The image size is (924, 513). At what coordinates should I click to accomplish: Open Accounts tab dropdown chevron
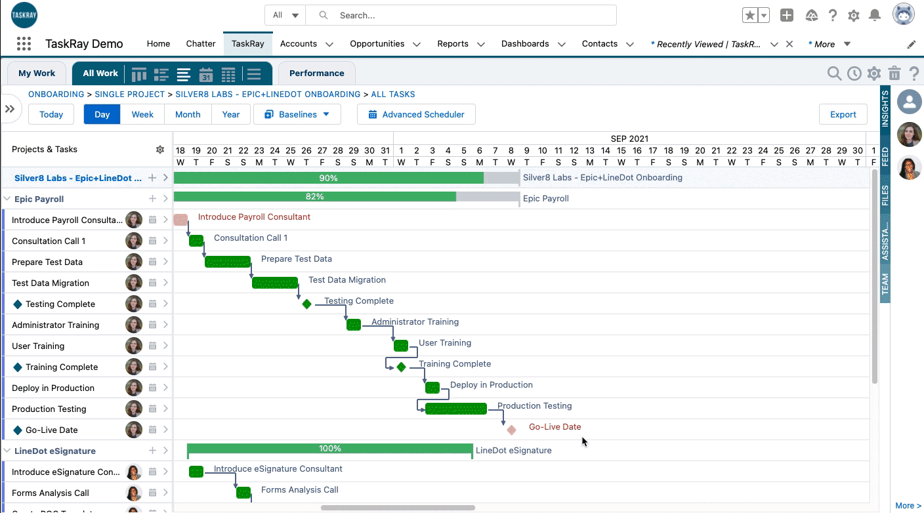329,45
